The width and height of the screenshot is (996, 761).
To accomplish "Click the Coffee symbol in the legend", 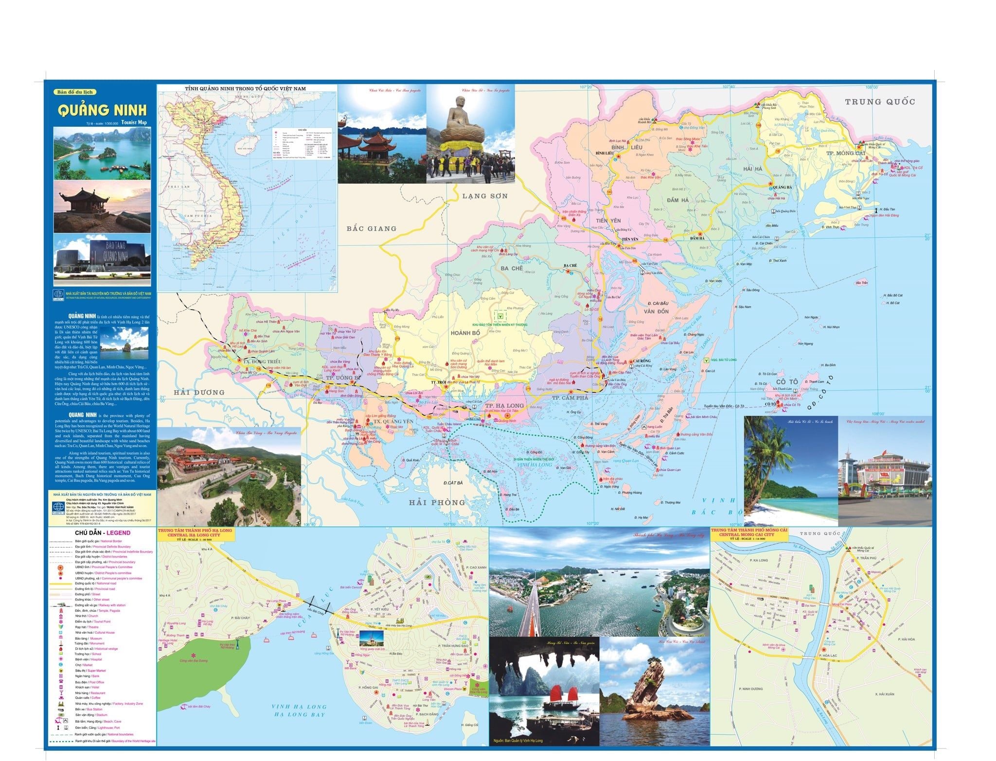I will [x=61, y=698].
